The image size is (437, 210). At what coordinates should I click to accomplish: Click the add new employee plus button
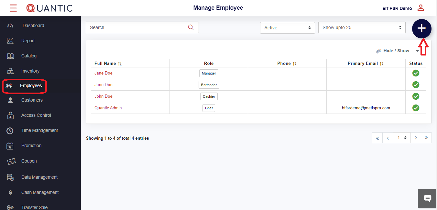(421, 29)
